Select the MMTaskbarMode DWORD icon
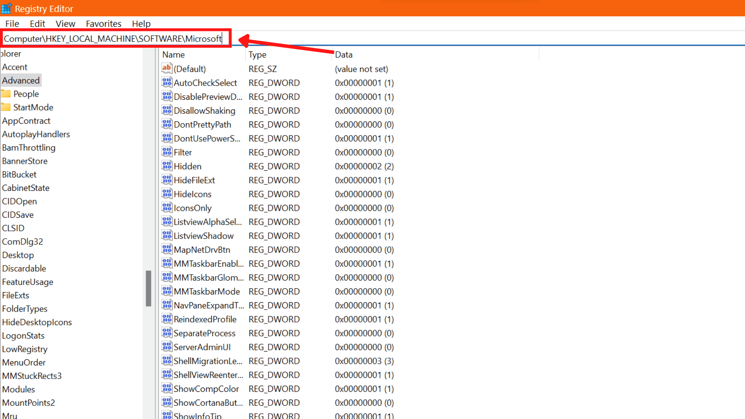 click(x=167, y=291)
